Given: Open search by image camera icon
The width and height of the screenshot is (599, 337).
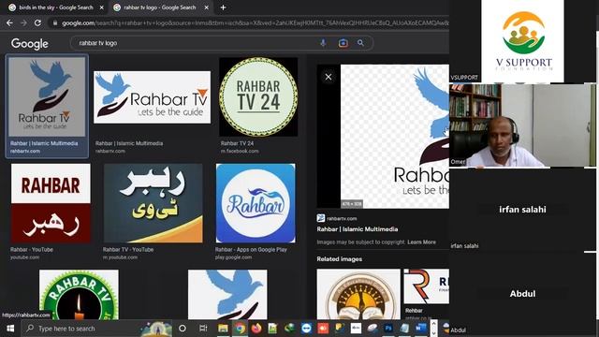Looking at the screenshot, I should [x=343, y=43].
